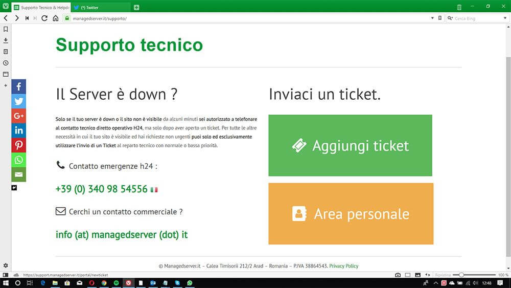Reload the current page

point(44,18)
